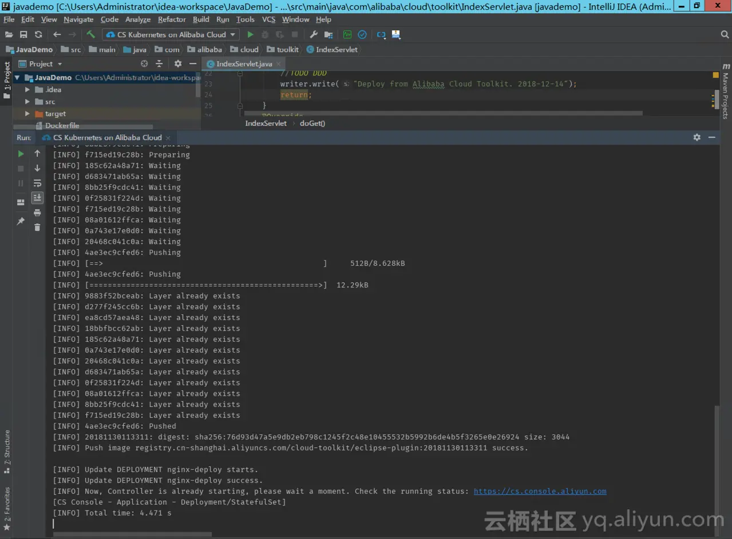Clear all console output with trash icon
The image size is (732, 539).
tap(37, 227)
